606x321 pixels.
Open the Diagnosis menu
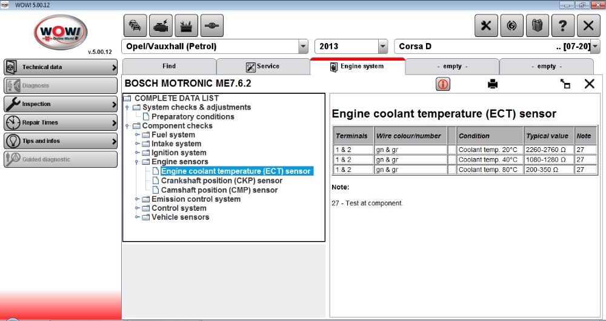[61, 85]
